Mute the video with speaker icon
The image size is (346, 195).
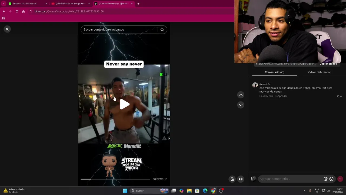pos(241,179)
